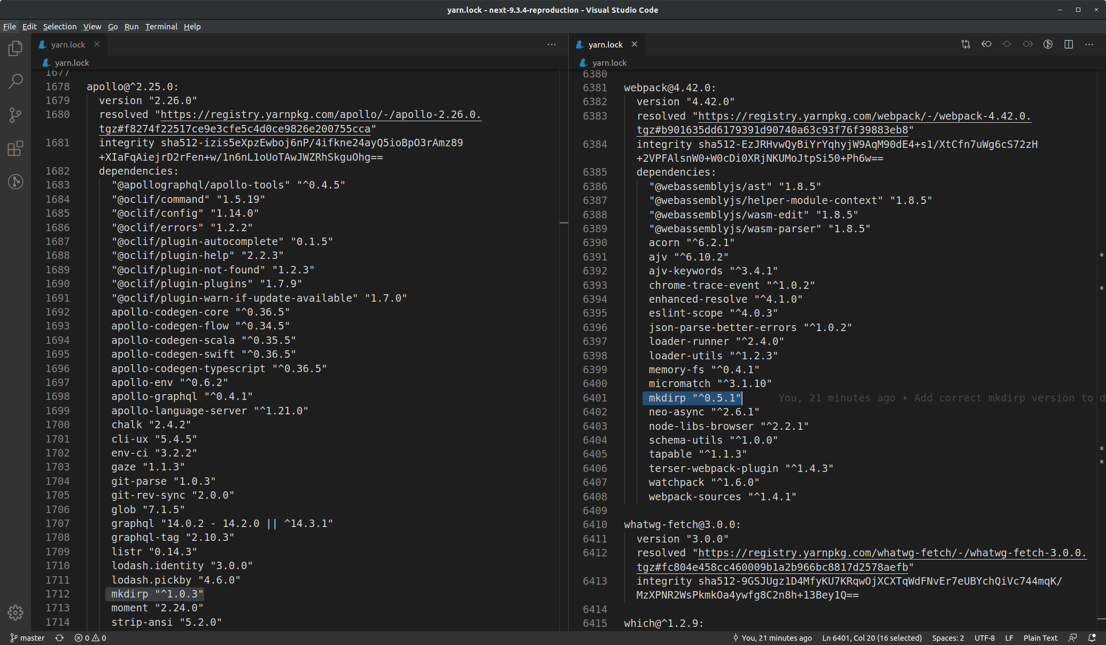Click the 'apollo@^2.25.0:' heading line
Viewport: 1106px width, 645px height.
pos(133,86)
